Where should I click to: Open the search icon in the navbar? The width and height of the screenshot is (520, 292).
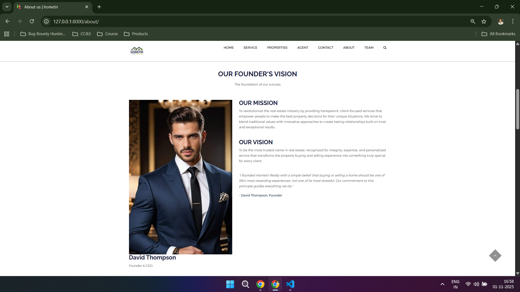pyautogui.click(x=385, y=48)
